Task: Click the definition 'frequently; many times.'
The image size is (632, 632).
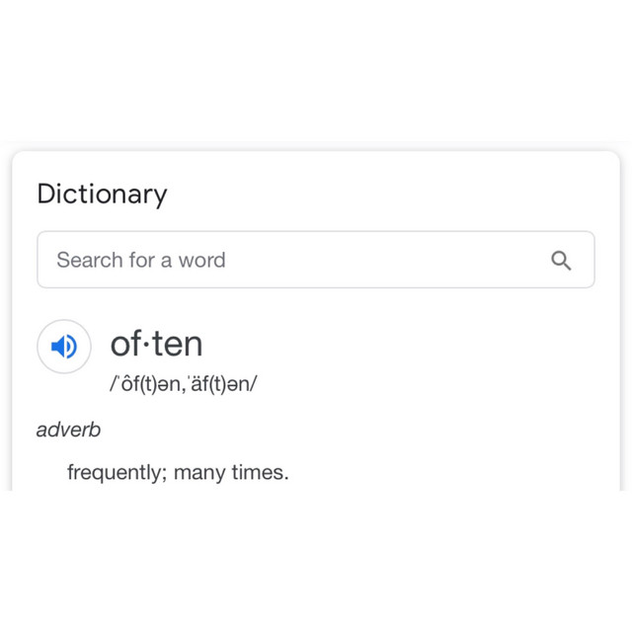Action: click(178, 473)
